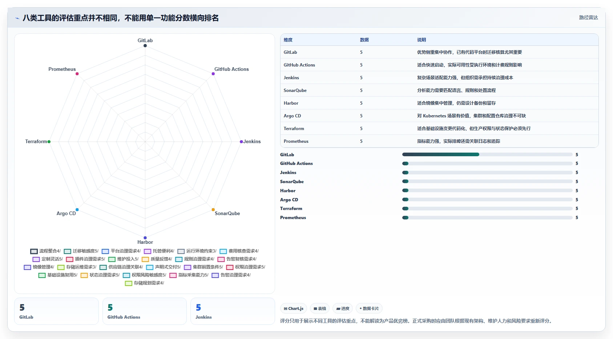Toggle the 定制灵活5 legend series

pos(48,259)
